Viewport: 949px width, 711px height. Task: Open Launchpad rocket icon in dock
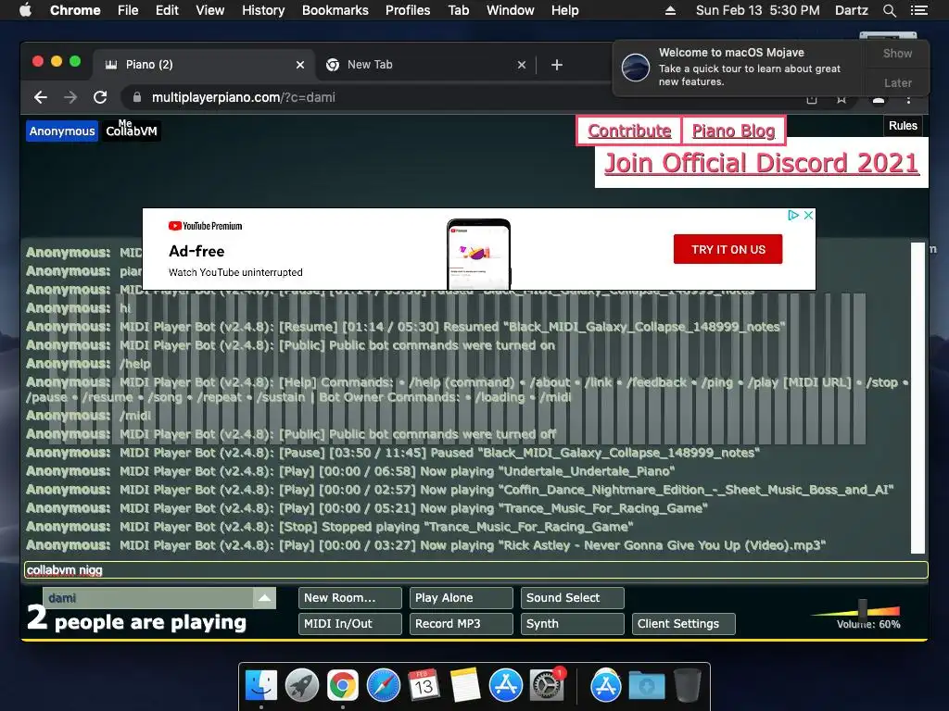click(x=302, y=685)
